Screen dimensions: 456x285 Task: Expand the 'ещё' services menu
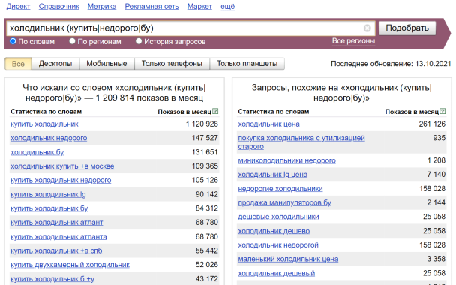(227, 7)
